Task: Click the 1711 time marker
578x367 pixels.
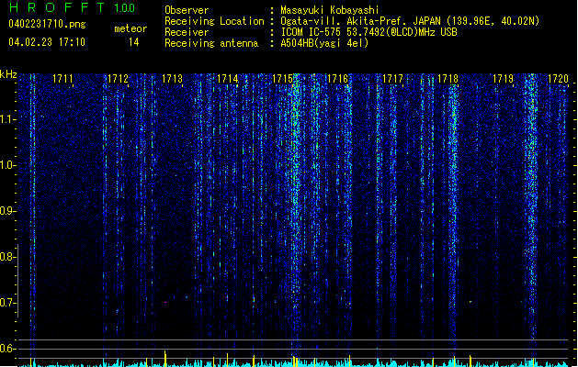Action: coord(62,79)
